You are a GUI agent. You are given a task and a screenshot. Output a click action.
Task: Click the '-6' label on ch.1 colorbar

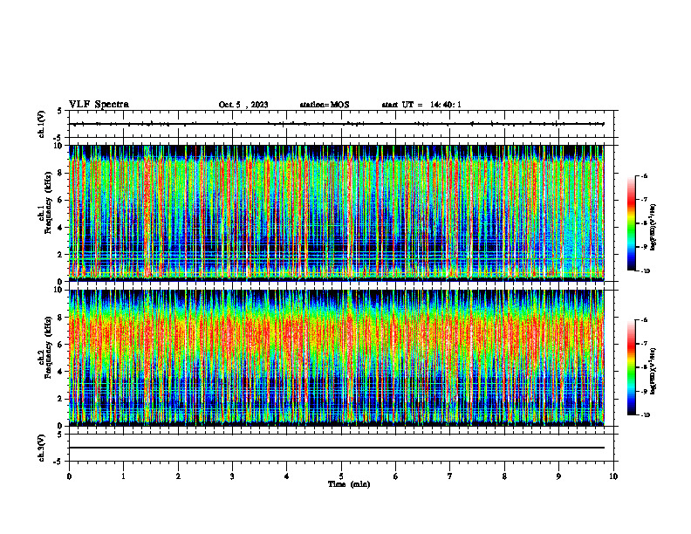pyautogui.click(x=644, y=176)
